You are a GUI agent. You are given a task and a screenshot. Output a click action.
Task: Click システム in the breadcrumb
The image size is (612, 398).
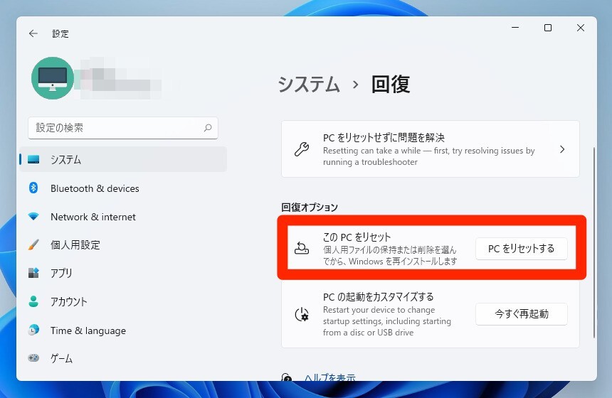(309, 84)
